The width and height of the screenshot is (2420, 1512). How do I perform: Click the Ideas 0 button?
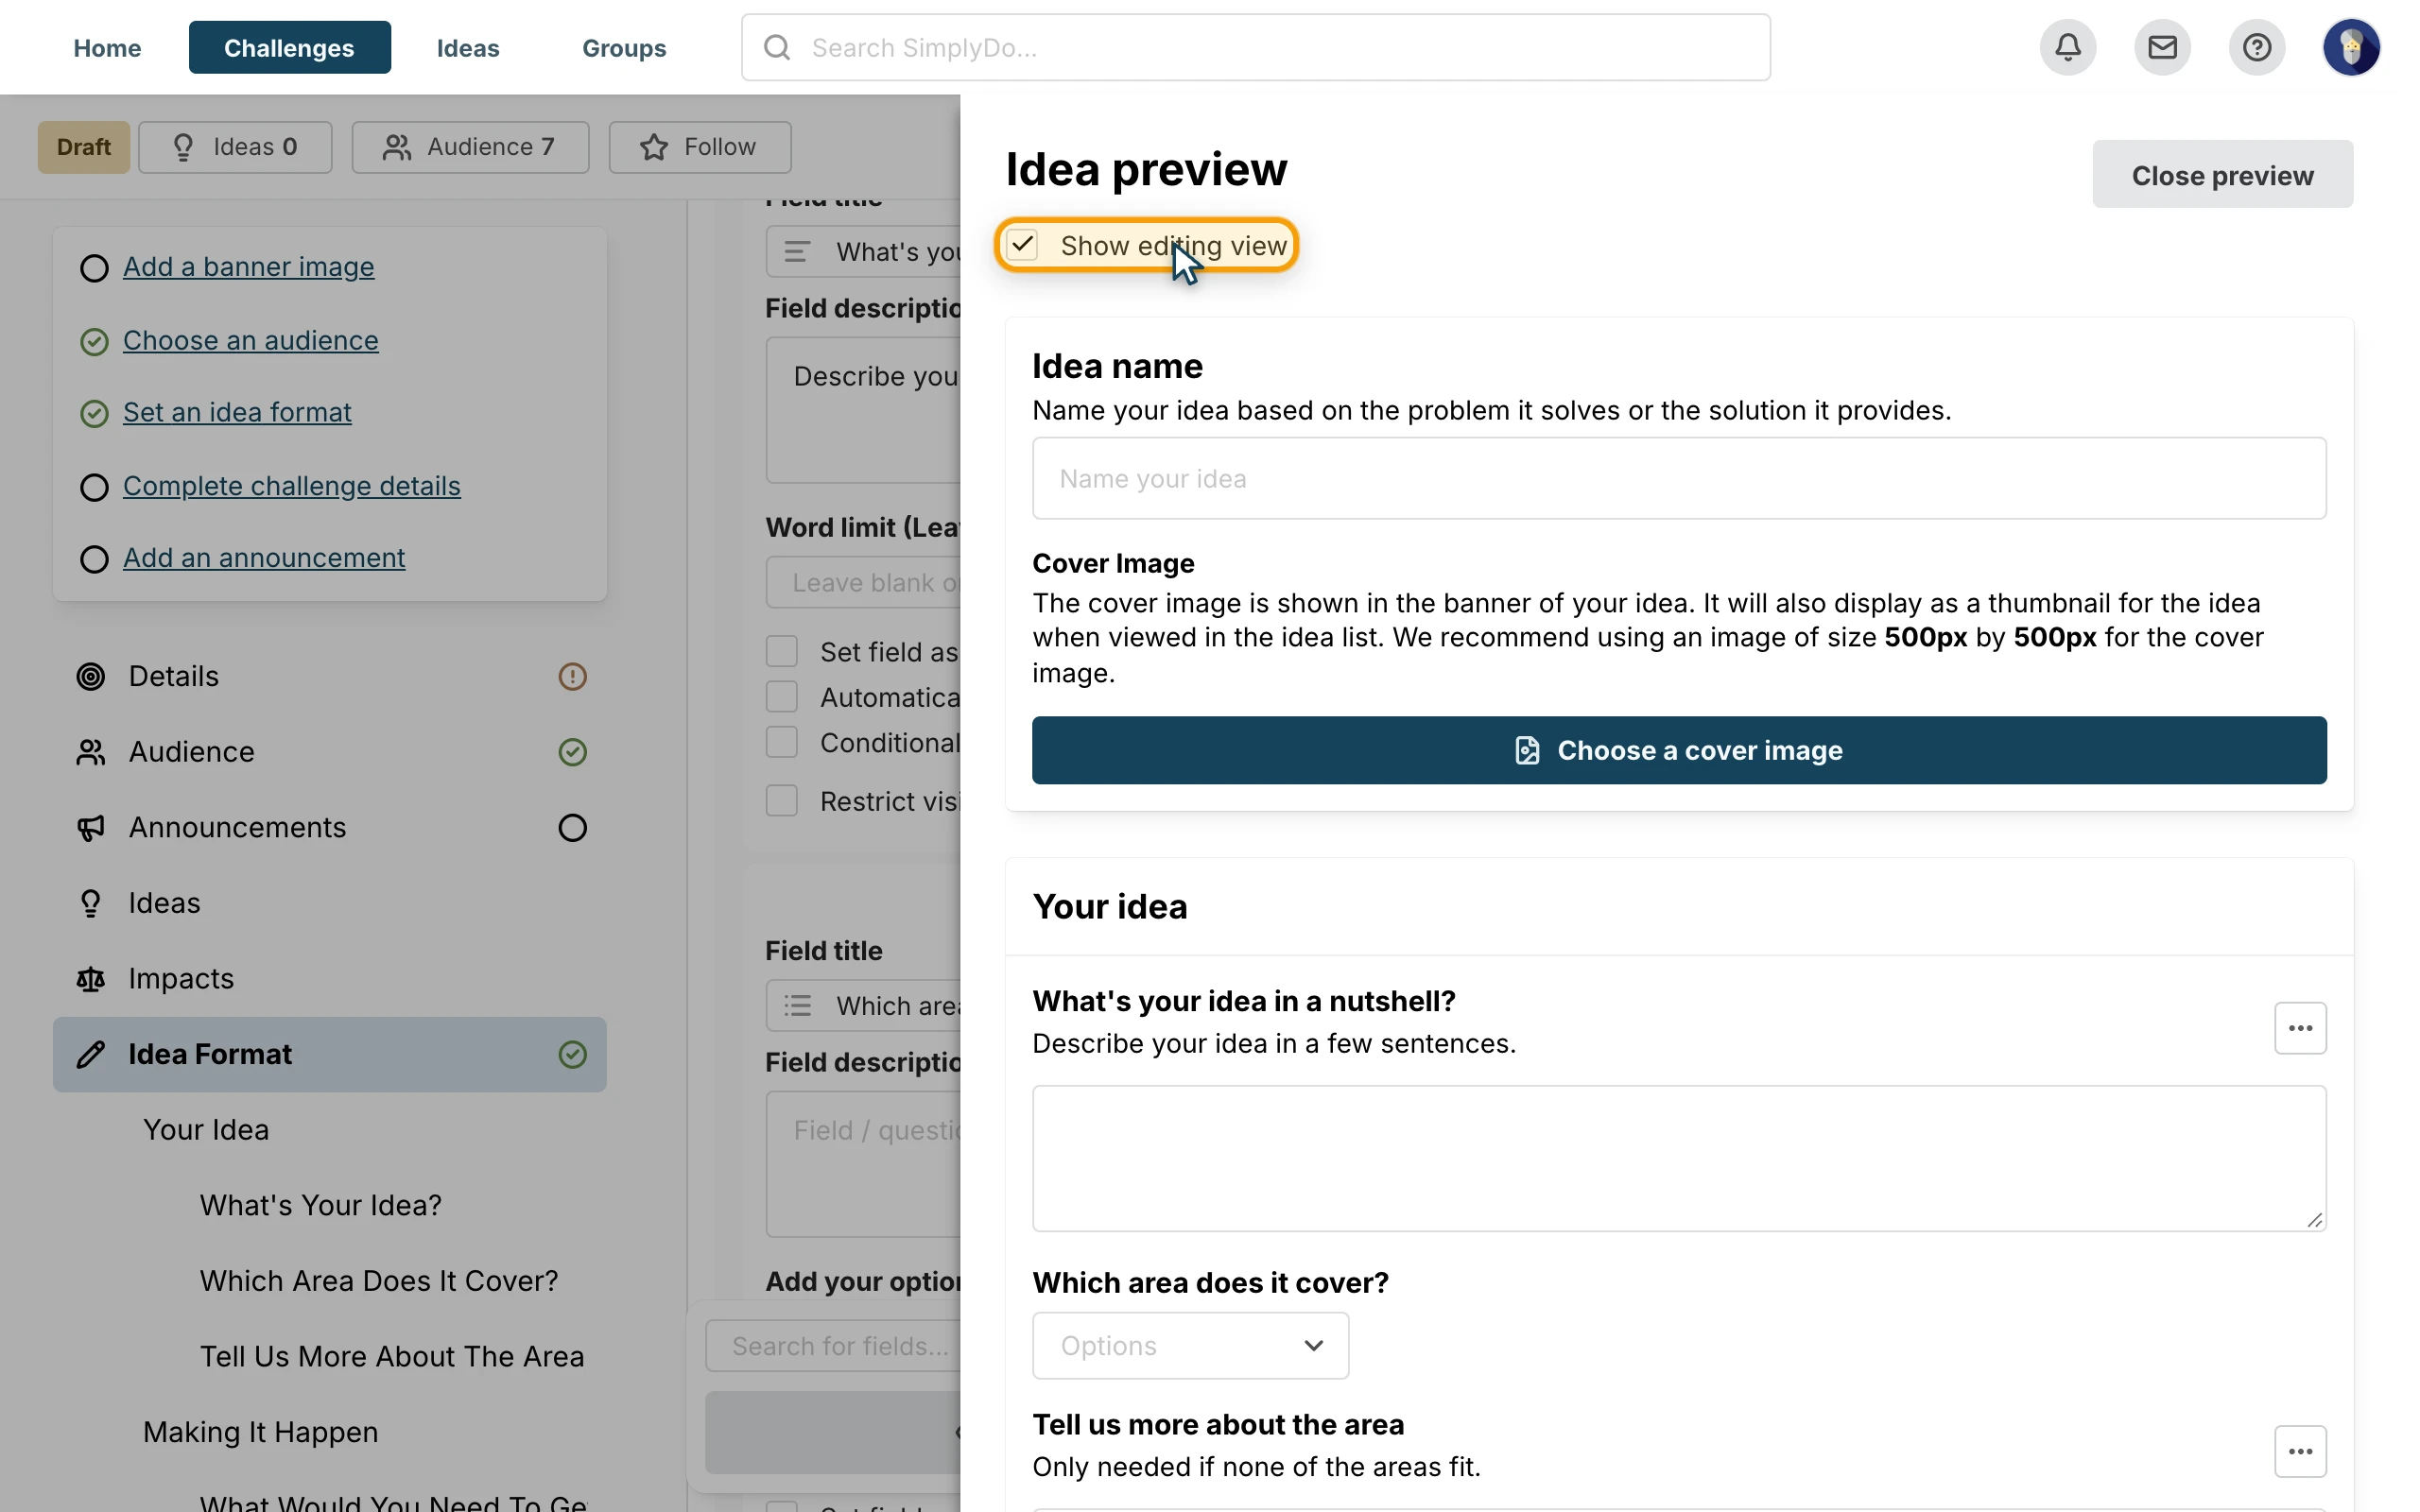[x=235, y=147]
